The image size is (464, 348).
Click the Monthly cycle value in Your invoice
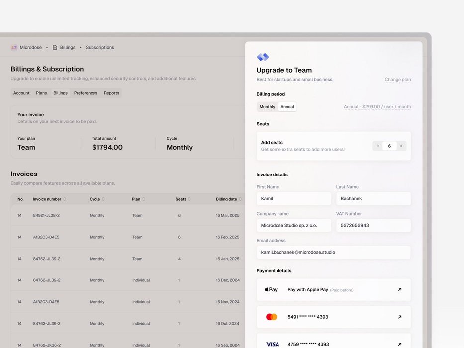click(x=180, y=147)
